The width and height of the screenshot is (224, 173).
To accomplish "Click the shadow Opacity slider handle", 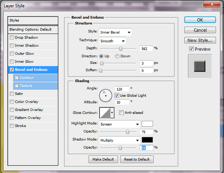I will click(x=120, y=148).
